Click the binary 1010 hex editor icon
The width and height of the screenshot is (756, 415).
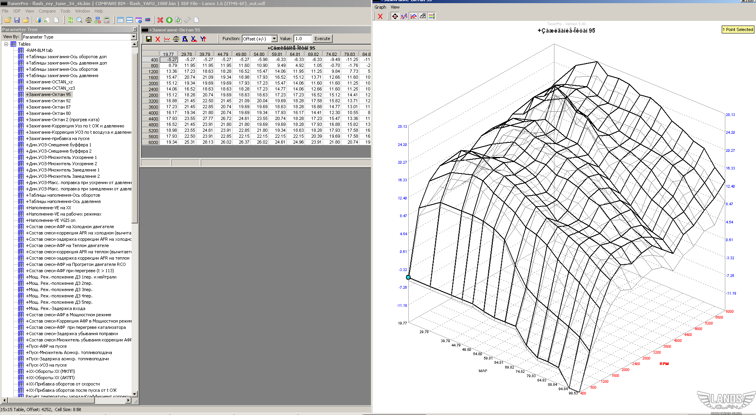[x=70, y=20]
